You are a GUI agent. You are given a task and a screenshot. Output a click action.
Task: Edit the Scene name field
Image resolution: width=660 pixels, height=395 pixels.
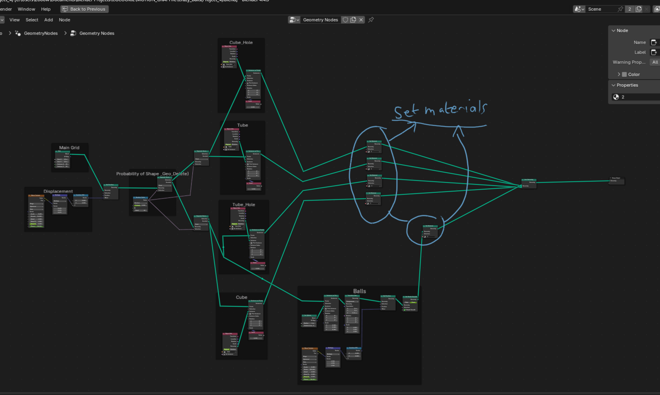coord(601,9)
